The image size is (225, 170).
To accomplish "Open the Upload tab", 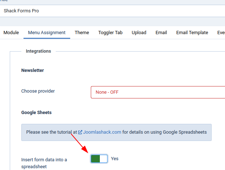I will click(x=139, y=33).
